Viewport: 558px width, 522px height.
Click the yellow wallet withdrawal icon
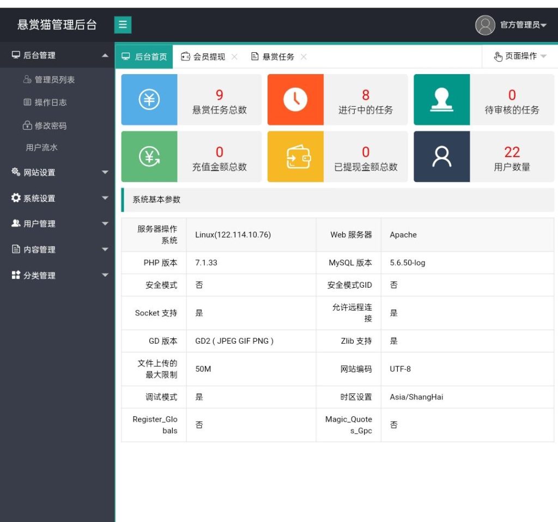(295, 156)
